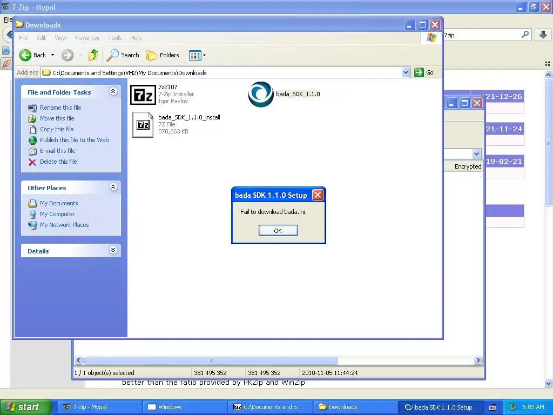Click the 2010-11-05 11:44:24 status bar entry
Image resolution: width=553 pixels, height=415 pixels.
(x=329, y=373)
